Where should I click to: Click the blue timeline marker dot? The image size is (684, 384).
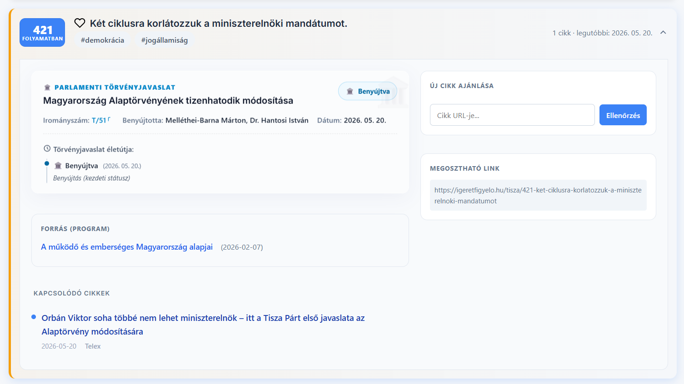point(47,163)
